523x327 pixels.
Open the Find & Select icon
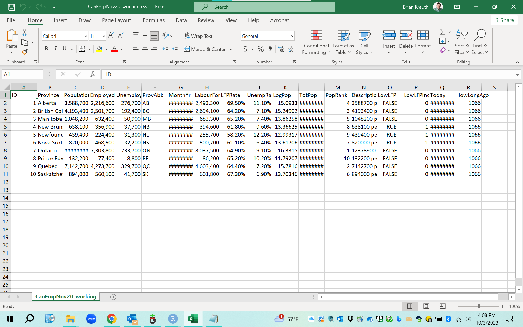click(481, 42)
